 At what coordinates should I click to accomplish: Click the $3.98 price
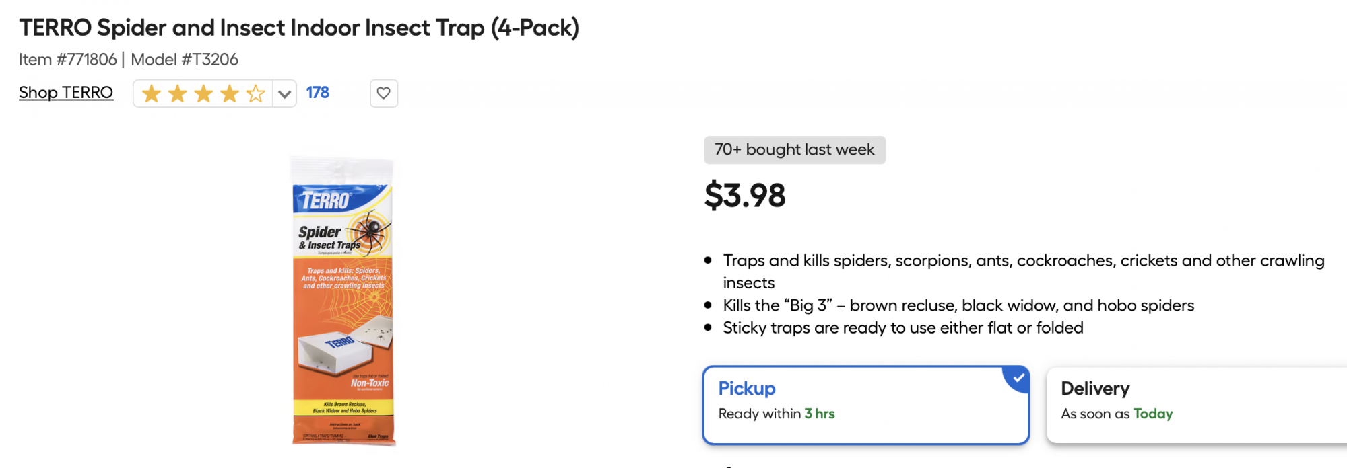(745, 196)
